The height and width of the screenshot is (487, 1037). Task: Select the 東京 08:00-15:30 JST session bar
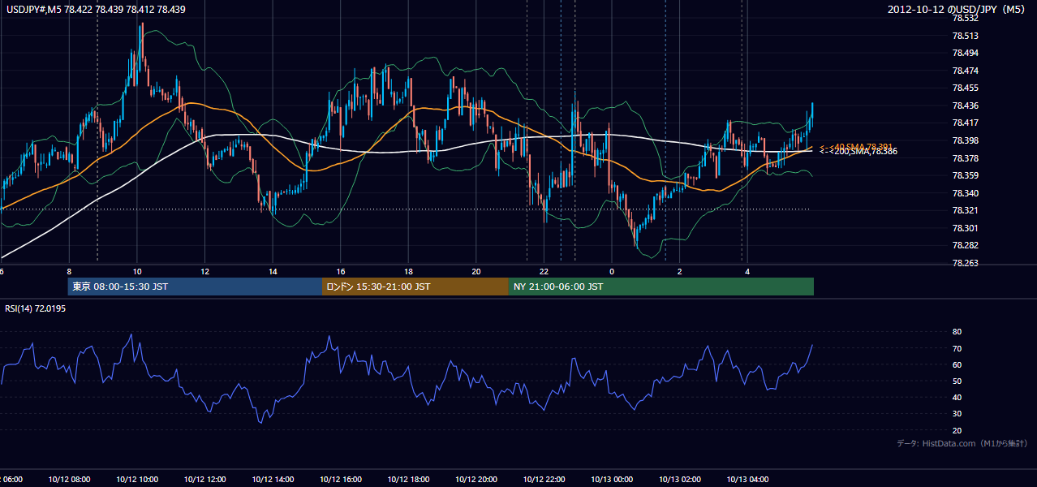195,287
